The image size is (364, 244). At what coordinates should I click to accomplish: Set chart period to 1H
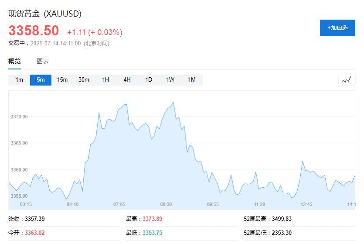105,80
